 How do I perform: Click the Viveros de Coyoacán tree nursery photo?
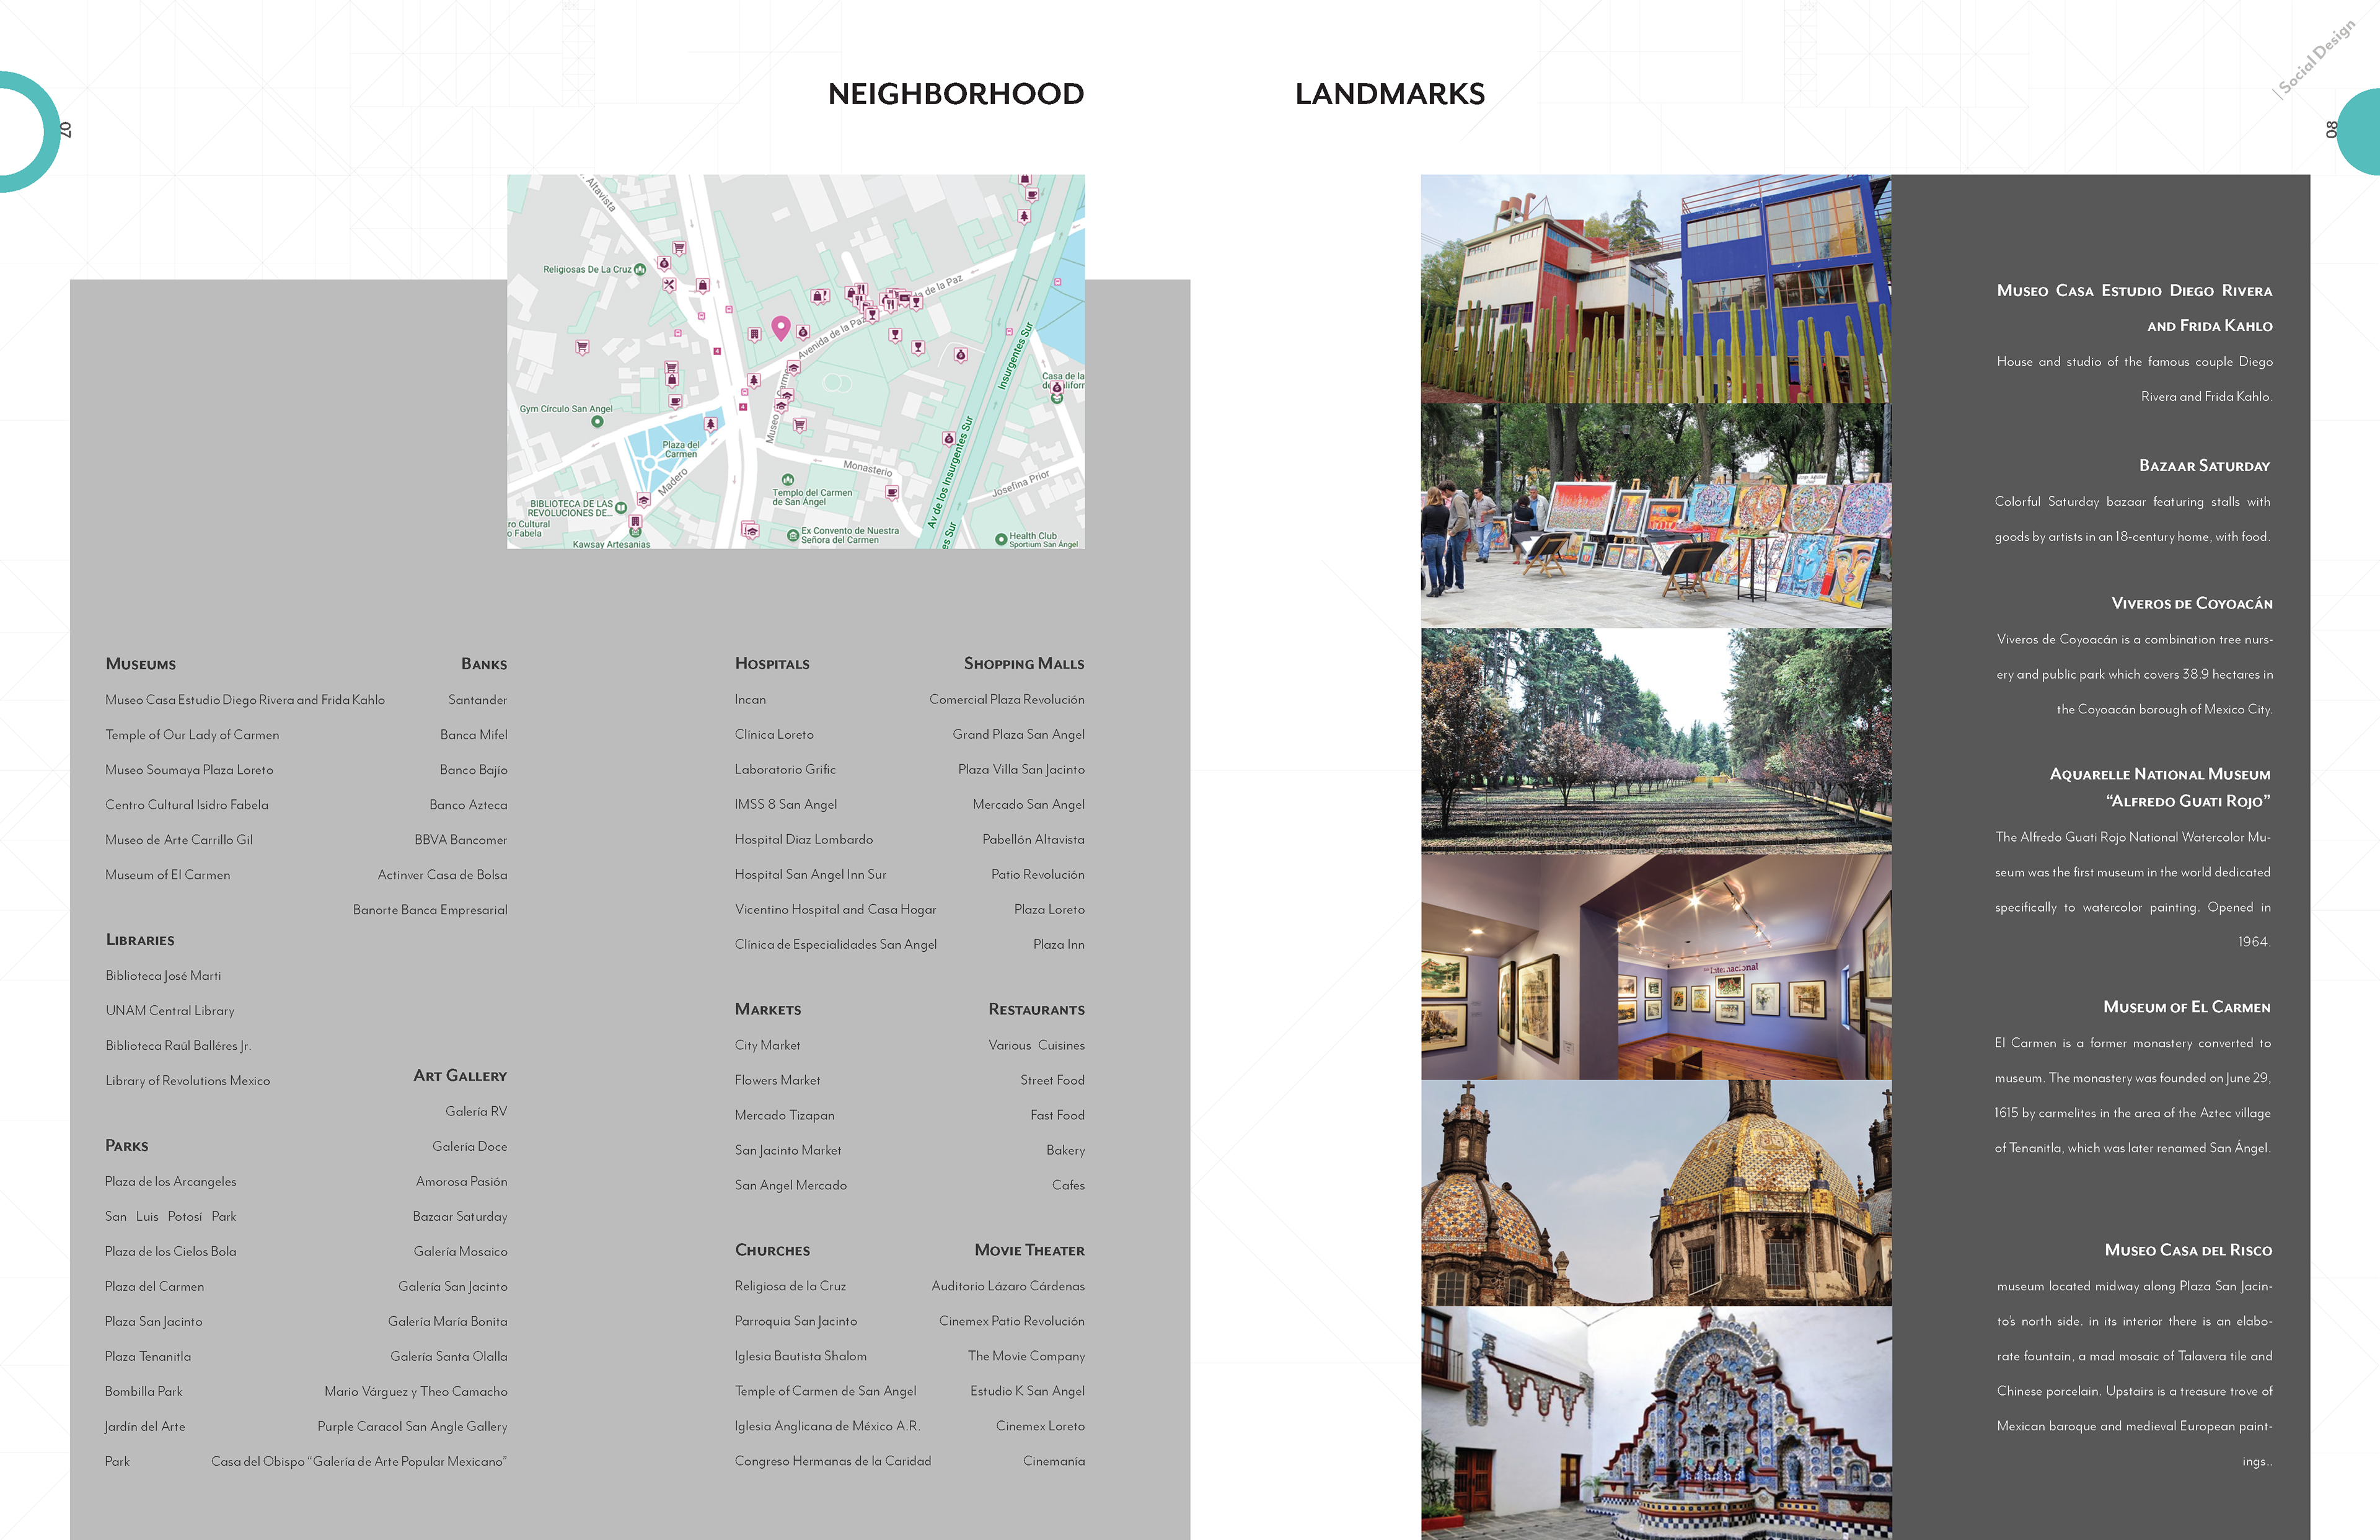pos(1655,741)
